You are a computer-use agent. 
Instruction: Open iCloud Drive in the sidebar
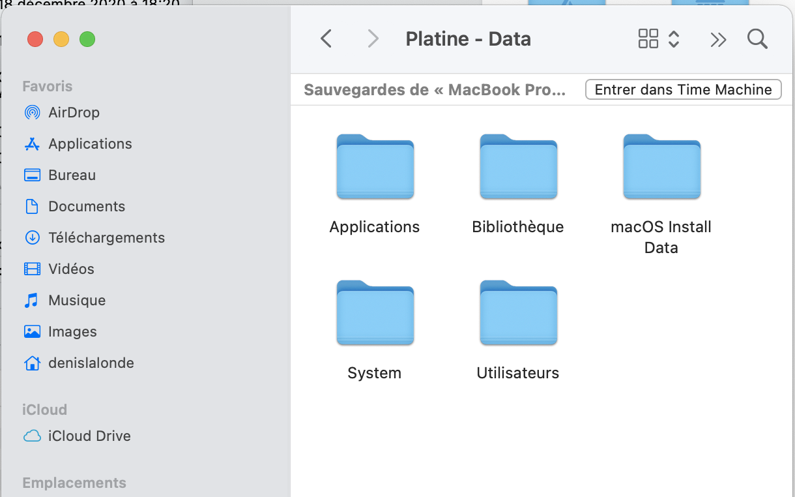pyautogui.click(x=89, y=436)
